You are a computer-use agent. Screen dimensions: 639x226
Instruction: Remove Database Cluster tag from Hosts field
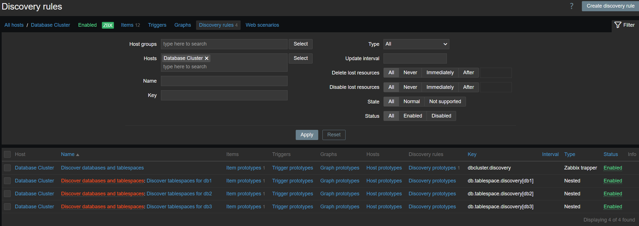207,58
